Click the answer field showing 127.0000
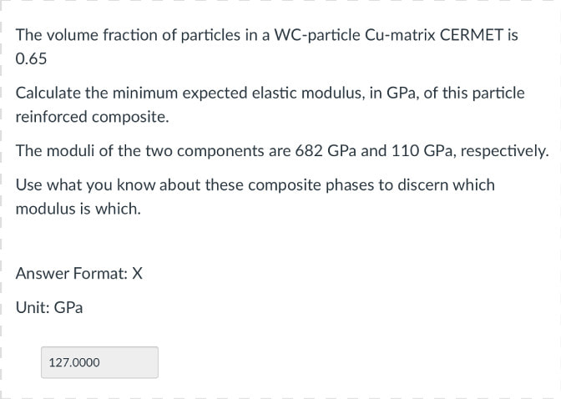 pos(99,362)
